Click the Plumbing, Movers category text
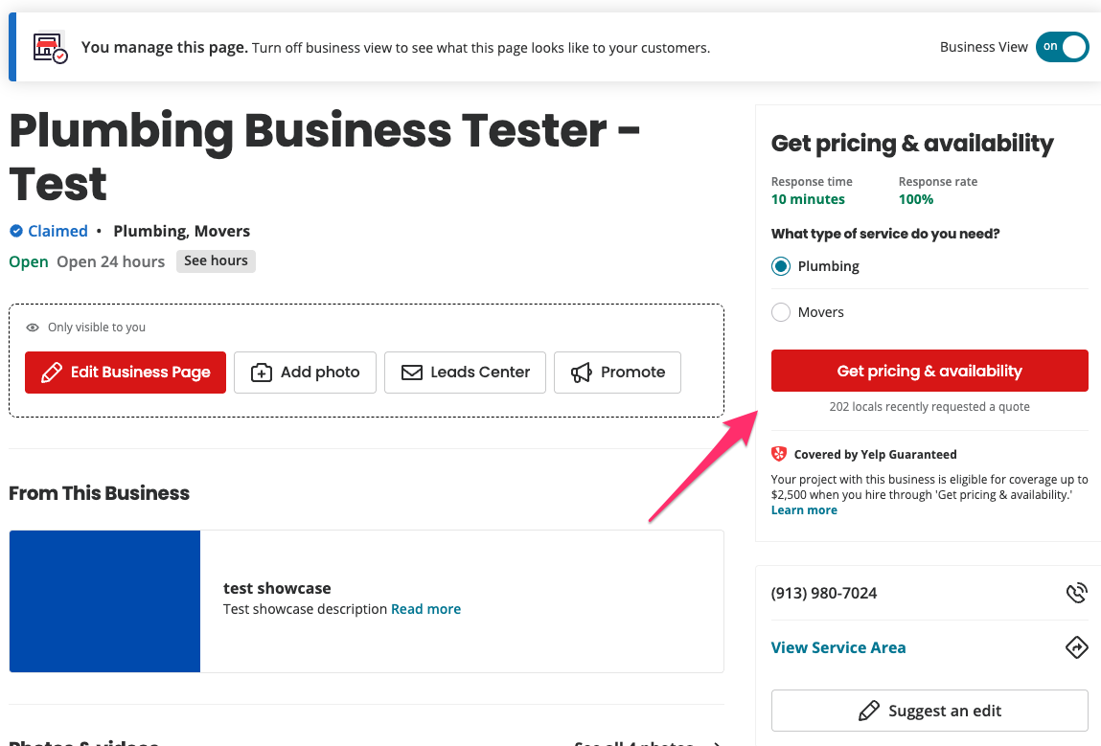 (x=181, y=231)
